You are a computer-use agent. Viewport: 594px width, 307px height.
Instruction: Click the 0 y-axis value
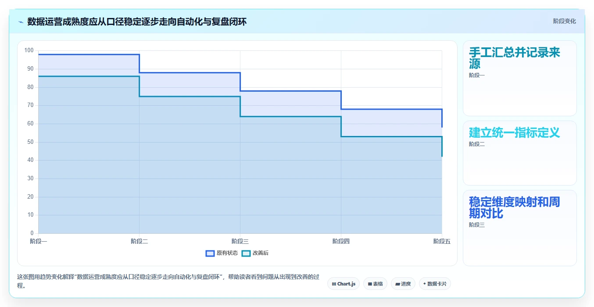[x=32, y=233]
